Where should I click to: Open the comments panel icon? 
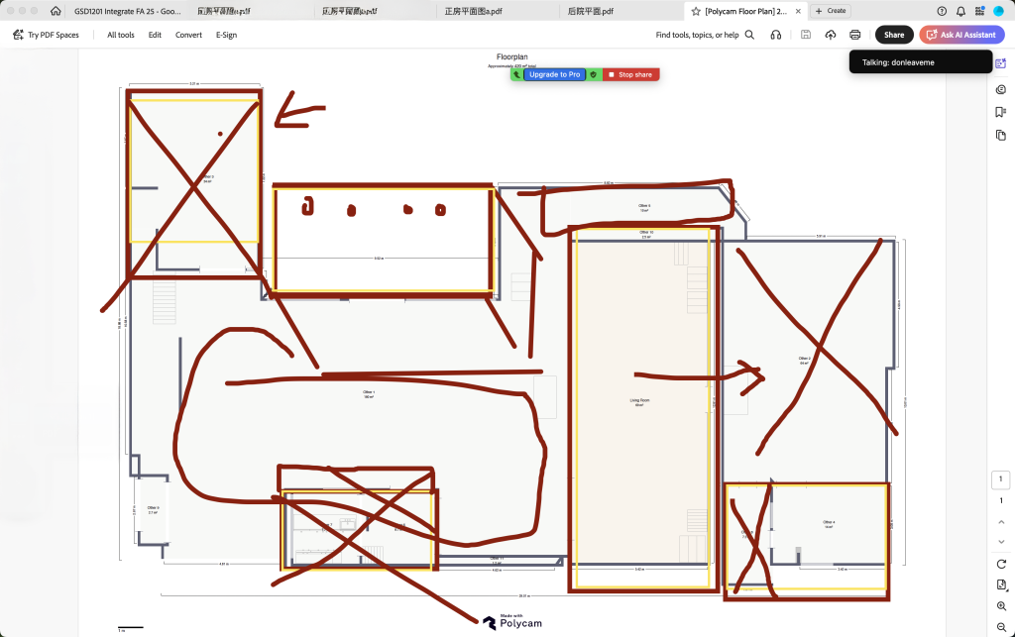click(x=1001, y=89)
